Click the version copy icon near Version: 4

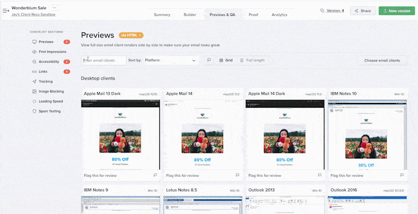[x=322, y=10]
